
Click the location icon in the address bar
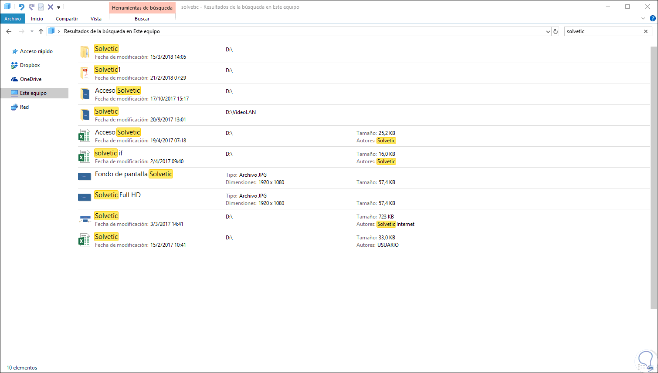click(51, 31)
